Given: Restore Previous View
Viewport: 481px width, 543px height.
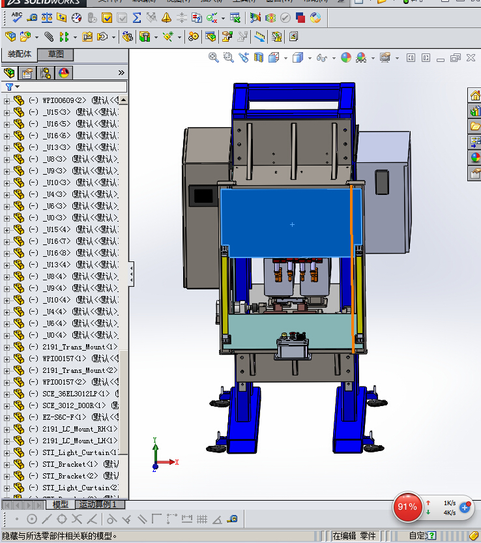Looking at the screenshot, I should point(244,57).
